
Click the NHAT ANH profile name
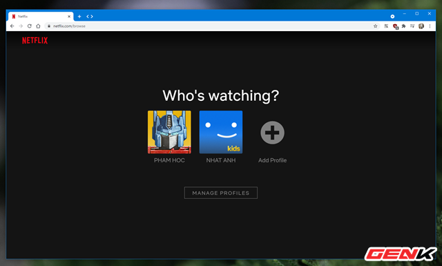221,160
